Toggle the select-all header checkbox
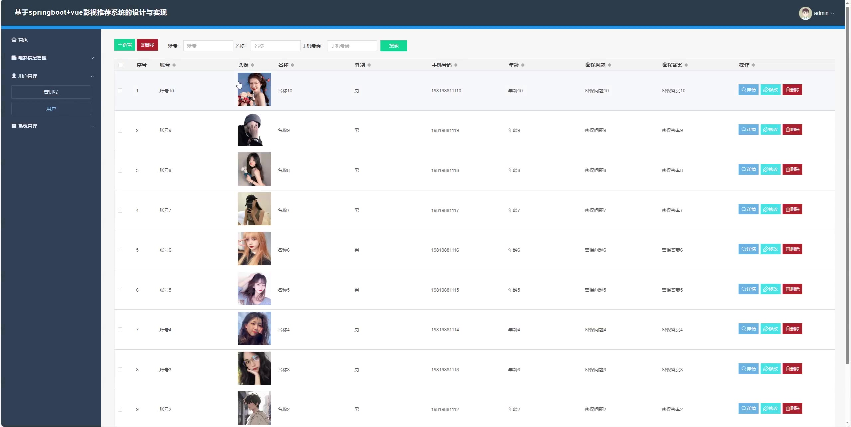 point(120,65)
